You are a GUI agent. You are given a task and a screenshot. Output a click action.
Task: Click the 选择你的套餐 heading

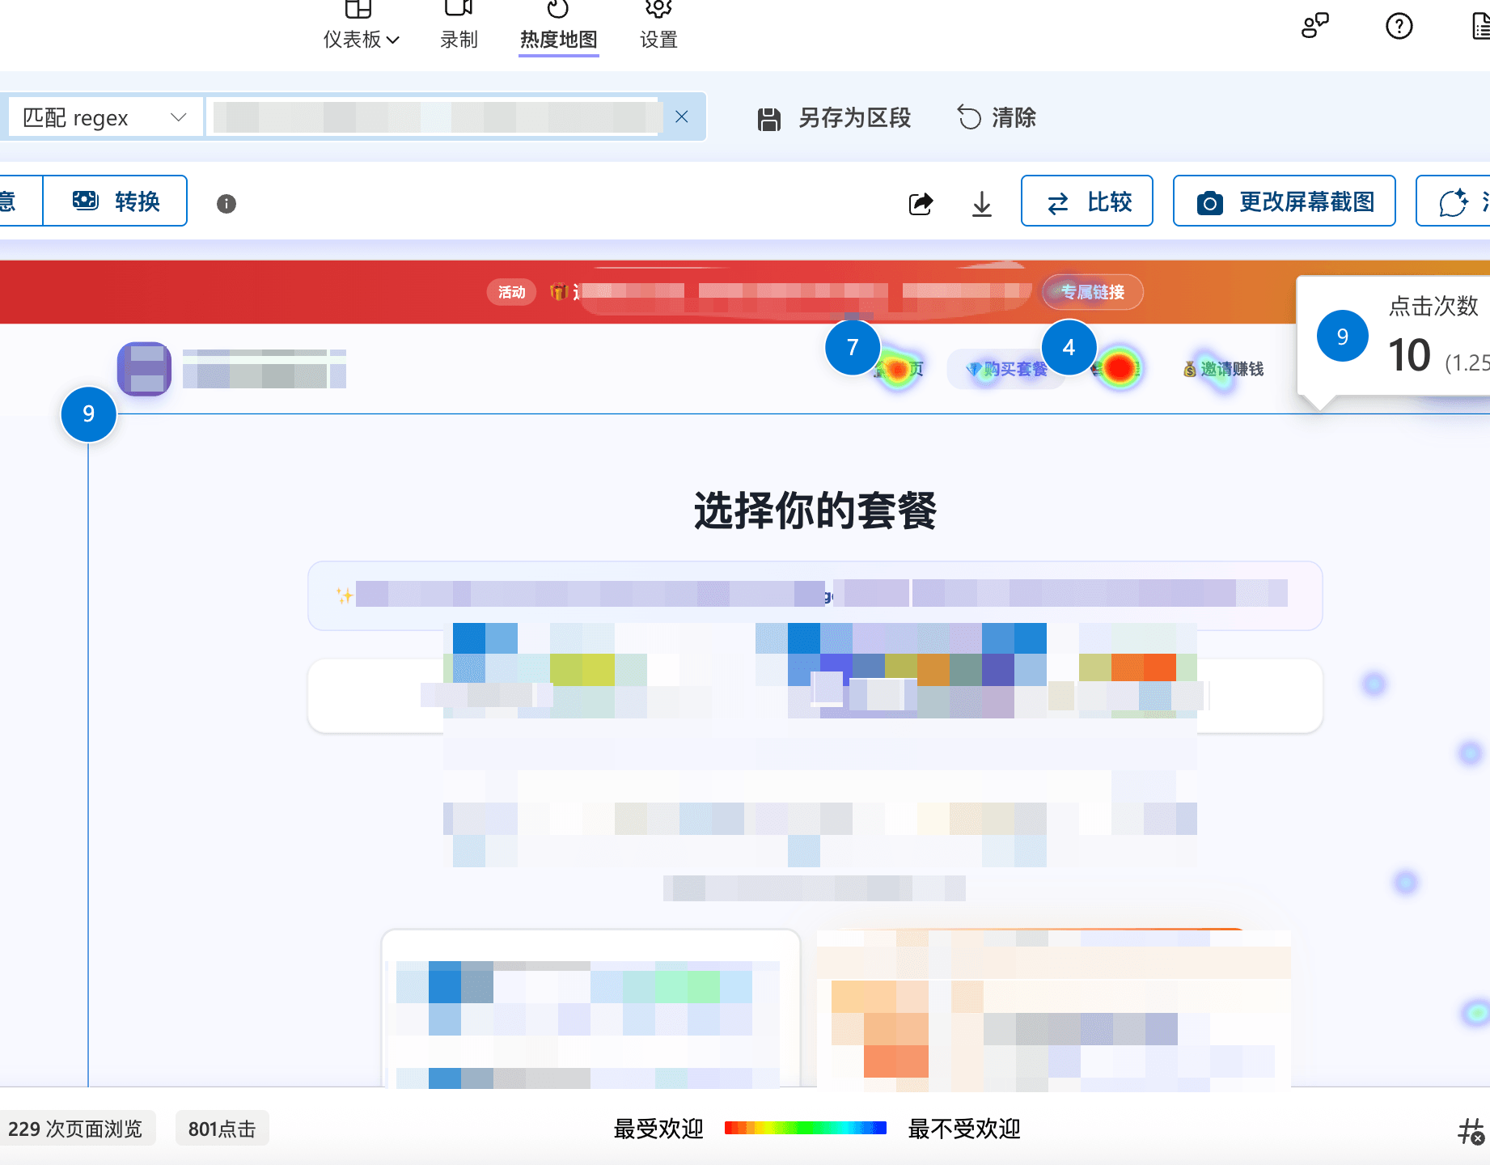pos(815,511)
